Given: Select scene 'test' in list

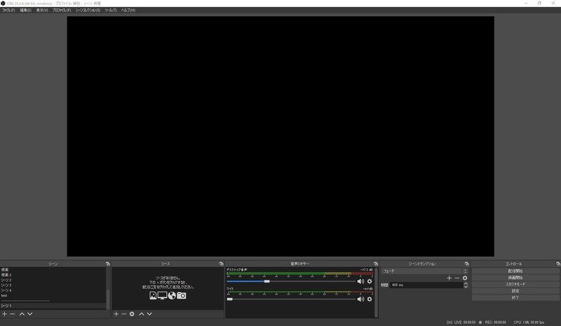Looking at the screenshot, I should (53, 296).
